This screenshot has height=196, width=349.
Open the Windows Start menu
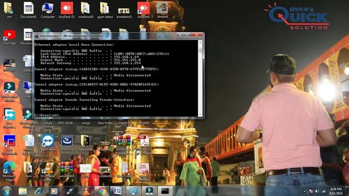pos(7,191)
